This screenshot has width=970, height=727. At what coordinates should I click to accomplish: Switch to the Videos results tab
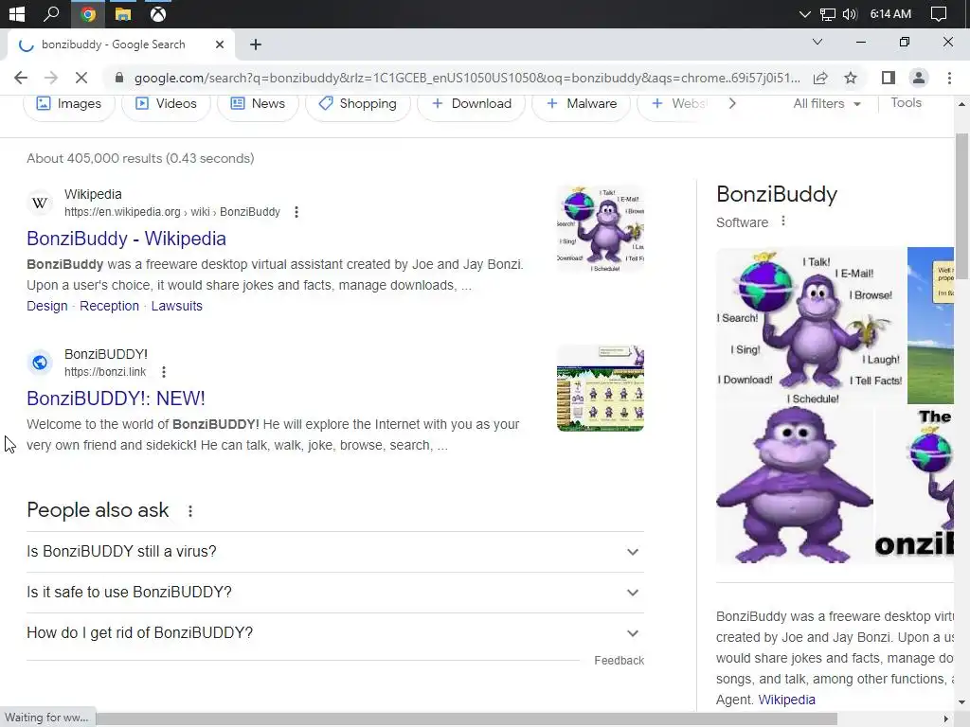(166, 104)
